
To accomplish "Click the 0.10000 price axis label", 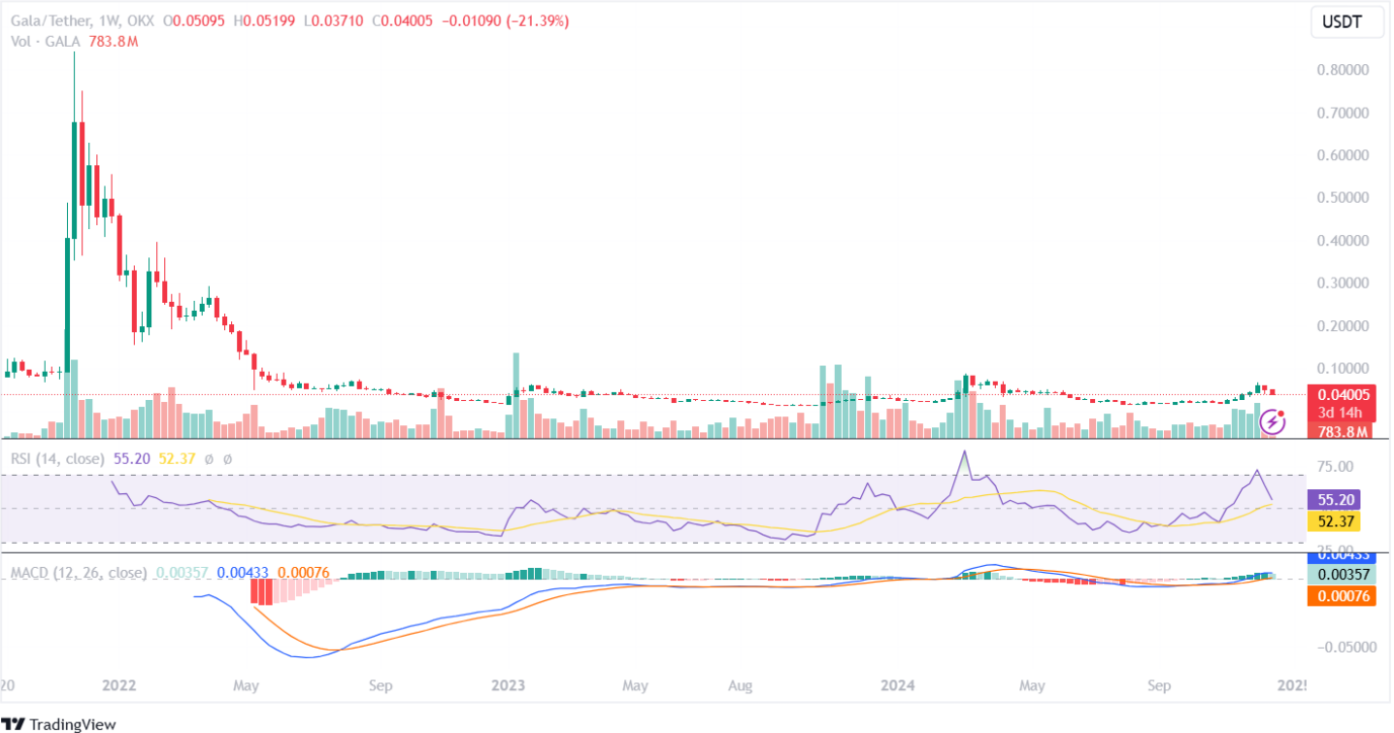I will (1344, 369).
